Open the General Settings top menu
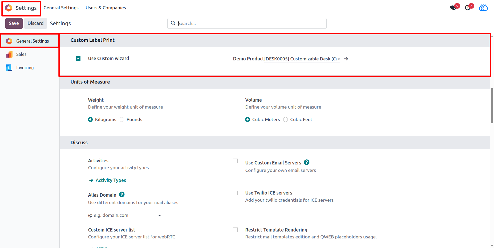The width and height of the screenshot is (494, 248). [x=61, y=8]
